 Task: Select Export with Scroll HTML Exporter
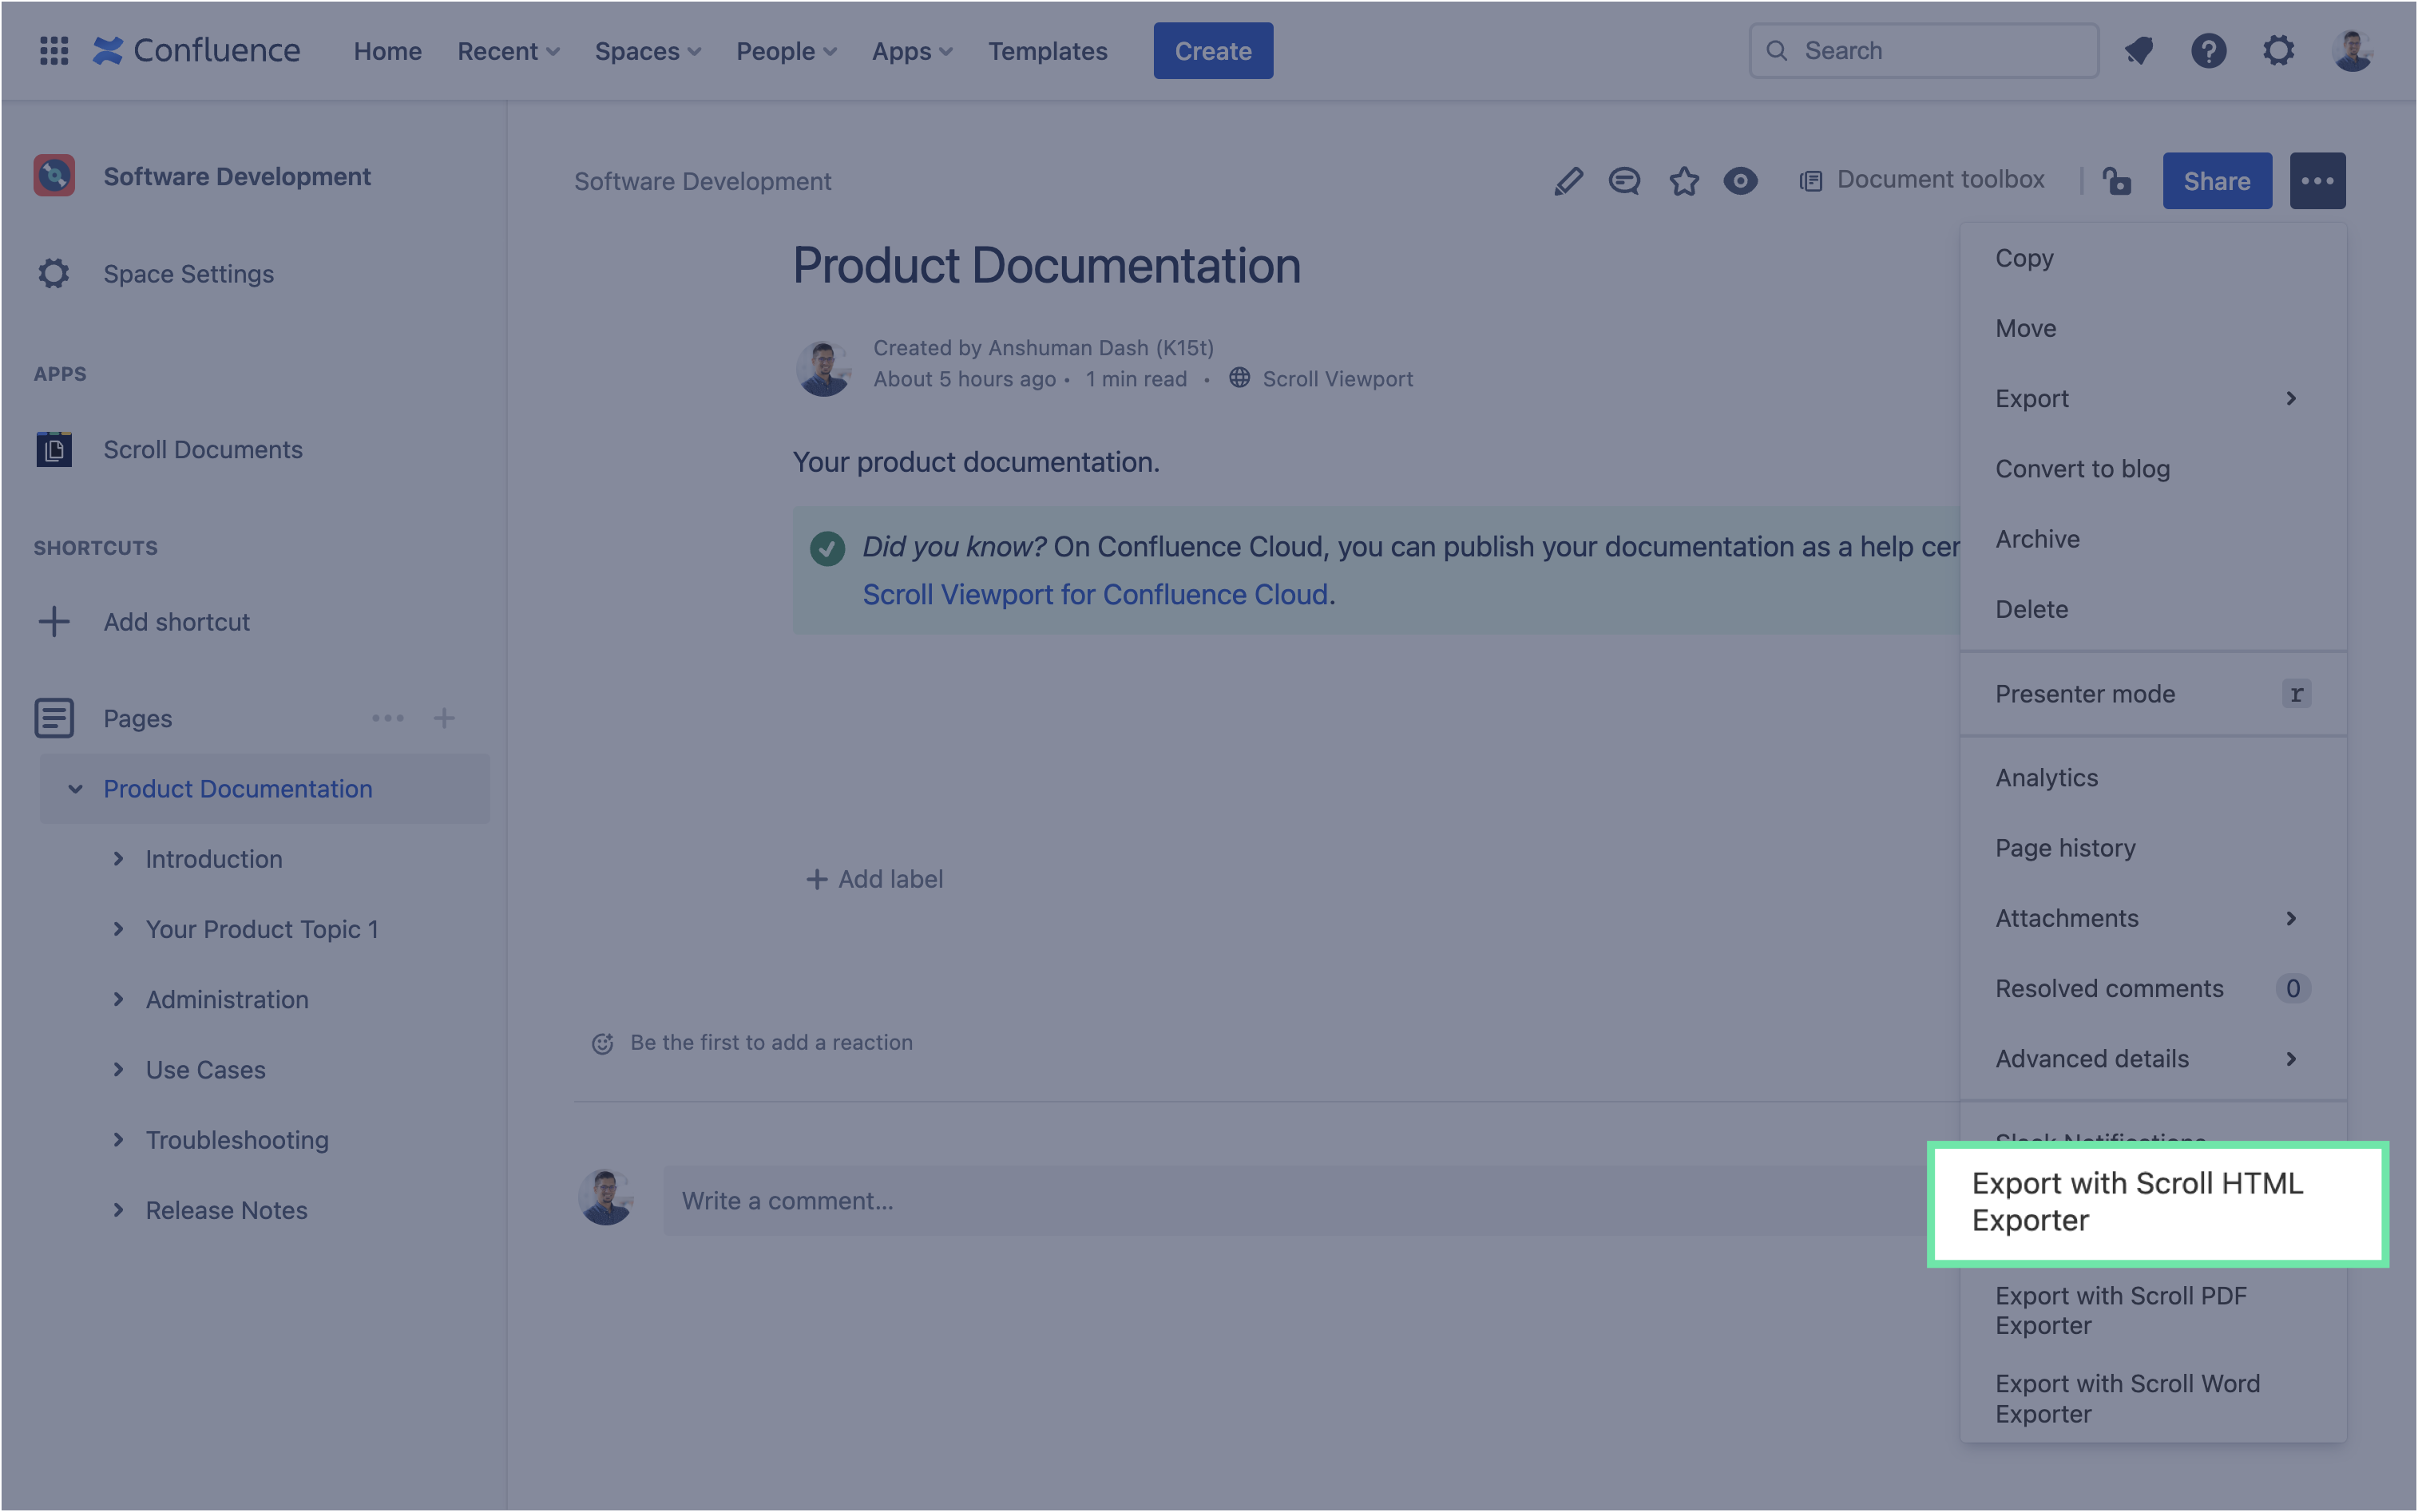pyautogui.click(x=2157, y=1202)
